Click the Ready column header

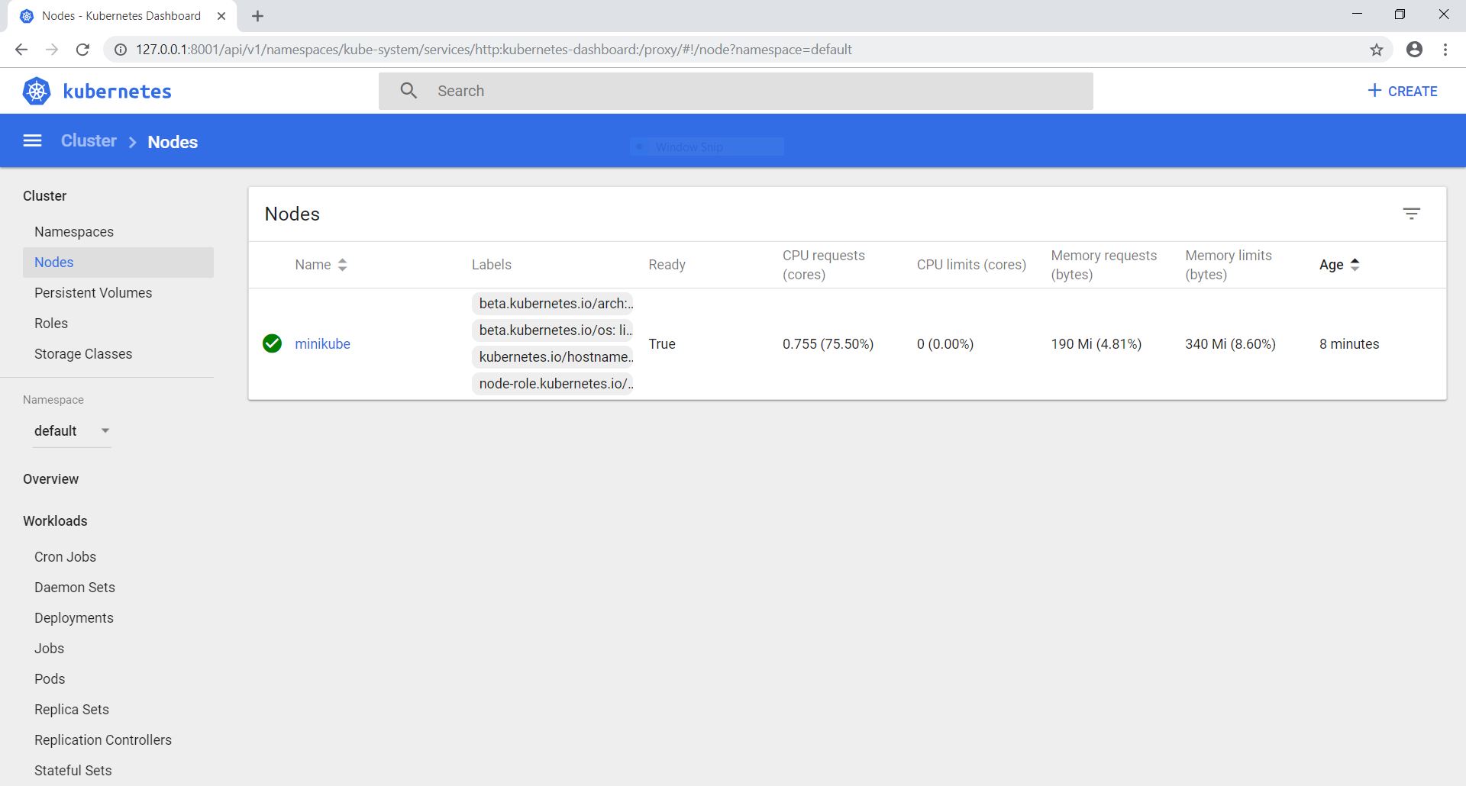click(667, 265)
